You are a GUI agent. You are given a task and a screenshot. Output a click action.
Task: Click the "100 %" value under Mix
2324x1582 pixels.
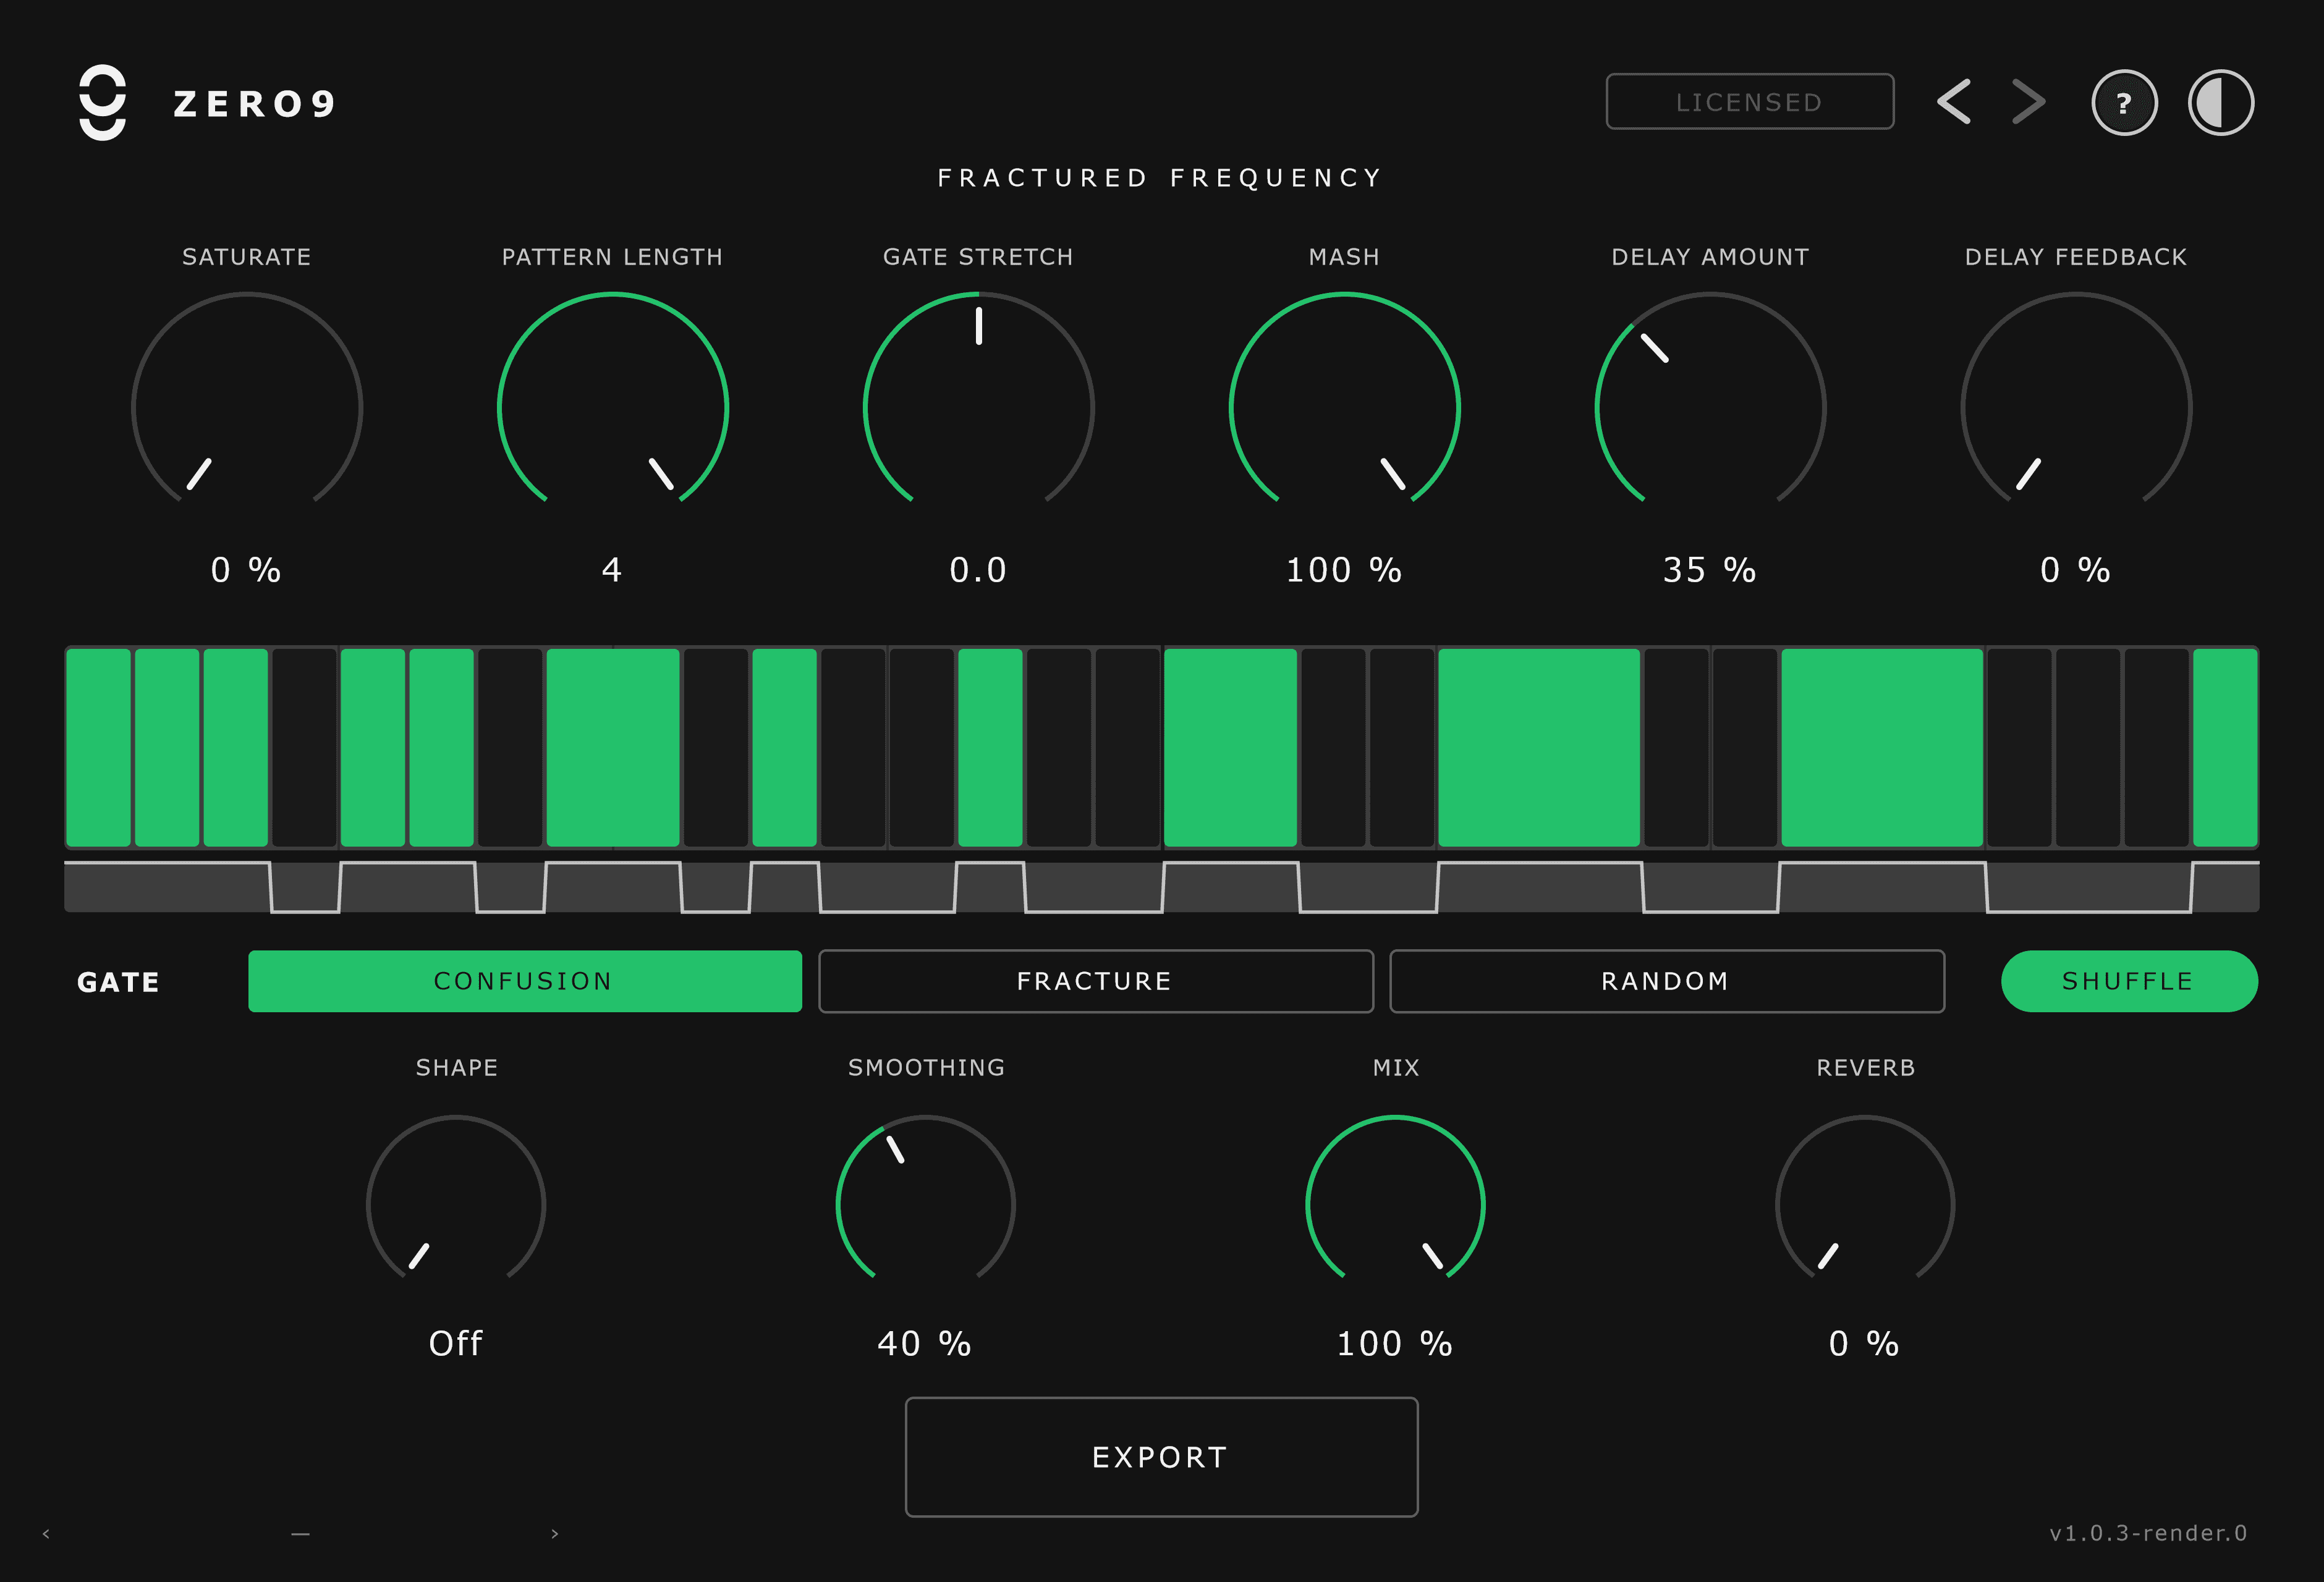click(x=1395, y=1343)
